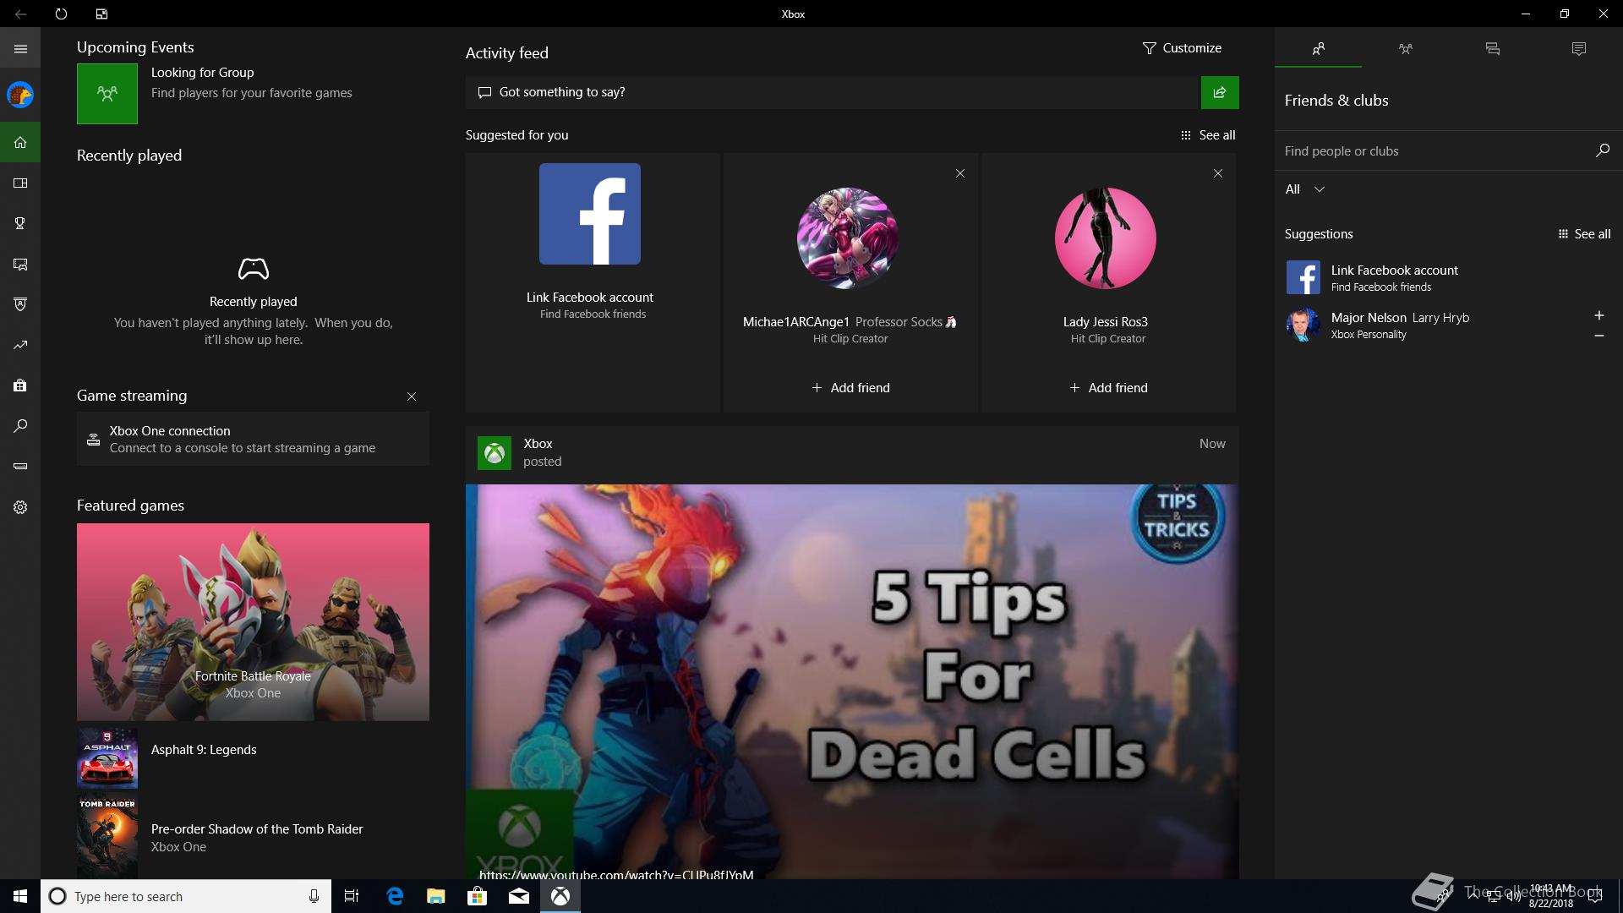
Task: Go to Home in the sidebar
Action: click(x=20, y=142)
